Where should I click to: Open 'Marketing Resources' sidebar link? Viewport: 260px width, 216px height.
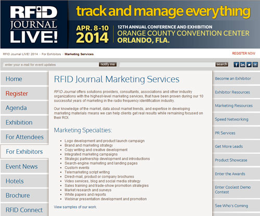pyautogui.click(x=233, y=105)
